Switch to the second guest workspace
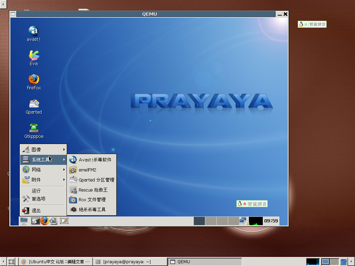The image size is (355, 266). pyautogui.click(x=211, y=221)
